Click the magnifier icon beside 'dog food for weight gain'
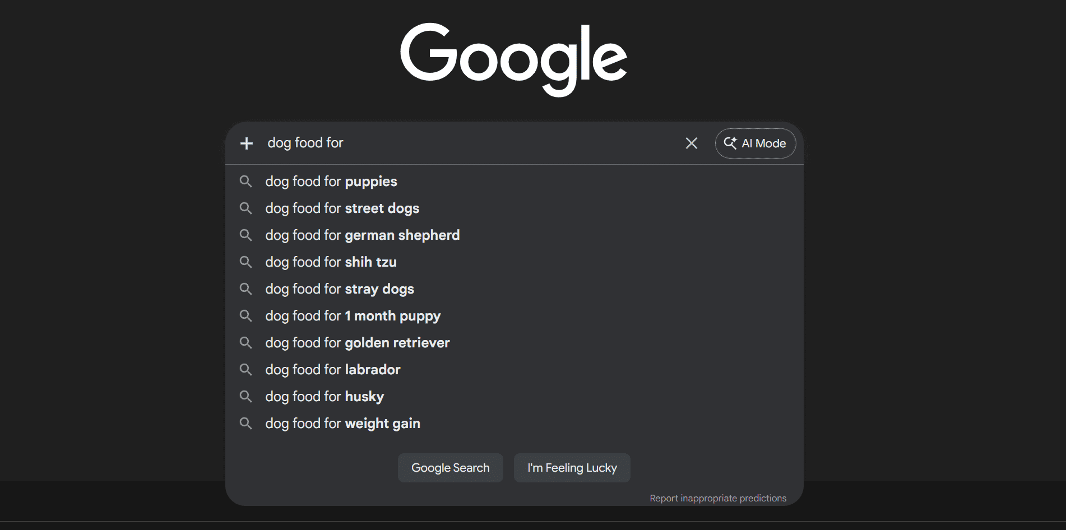This screenshot has width=1066, height=530. pos(246,423)
